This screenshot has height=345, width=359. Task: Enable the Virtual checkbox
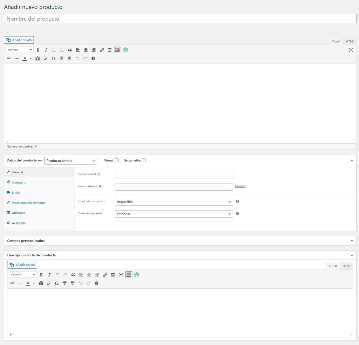[x=117, y=160]
